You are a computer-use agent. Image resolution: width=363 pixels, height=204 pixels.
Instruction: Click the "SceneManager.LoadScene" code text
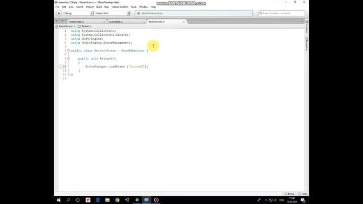(105, 67)
